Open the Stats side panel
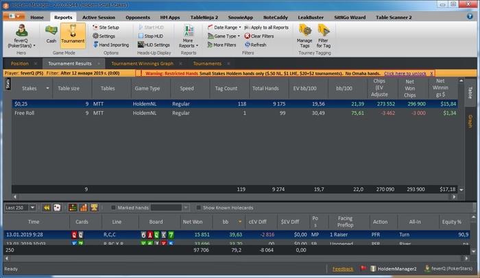The image size is (480, 278). (8, 84)
